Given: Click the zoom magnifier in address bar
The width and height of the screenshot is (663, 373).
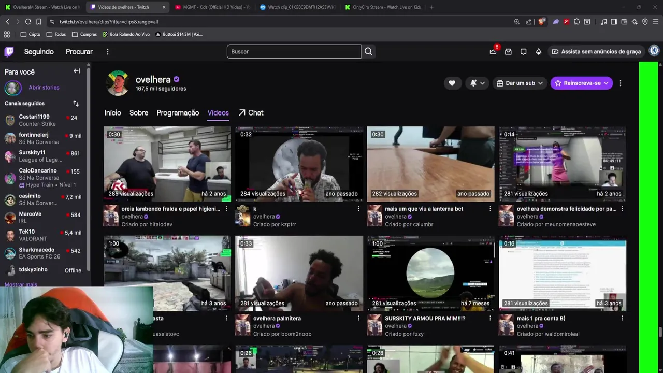Looking at the screenshot, I should [517, 22].
